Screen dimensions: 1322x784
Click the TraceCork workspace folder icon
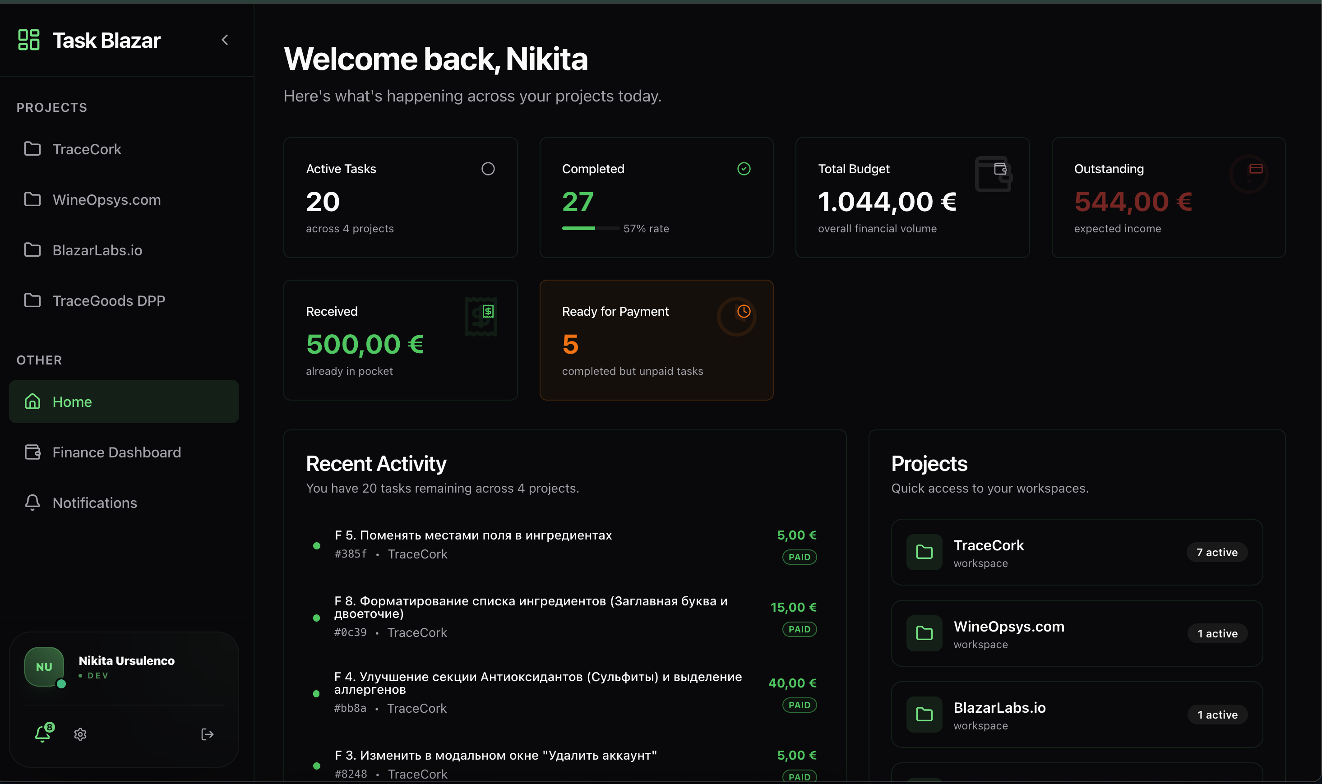point(924,552)
